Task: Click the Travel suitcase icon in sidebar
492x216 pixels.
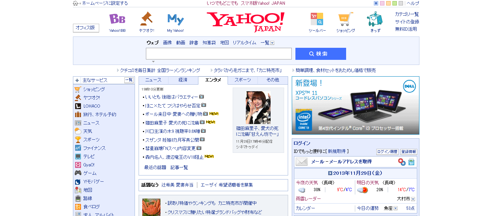Action: (x=78, y=114)
